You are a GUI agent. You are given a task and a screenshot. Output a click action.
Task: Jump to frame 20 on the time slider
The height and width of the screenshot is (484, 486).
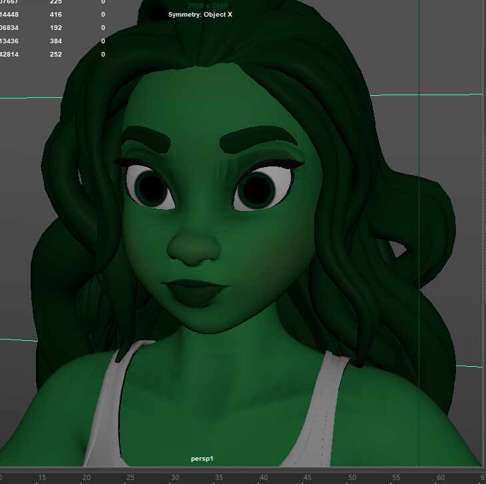click(86, 477)
